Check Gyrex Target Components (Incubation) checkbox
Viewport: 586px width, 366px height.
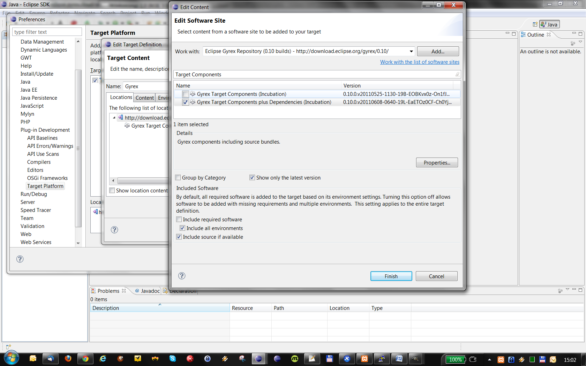[x=186, y=94]
